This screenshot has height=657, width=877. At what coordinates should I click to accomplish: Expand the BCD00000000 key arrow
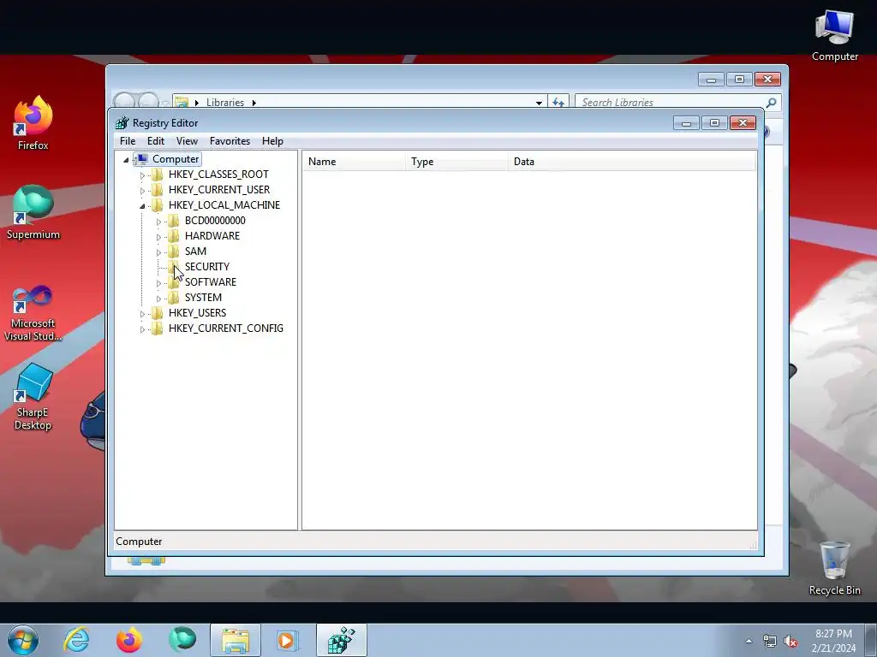(158, 222)
